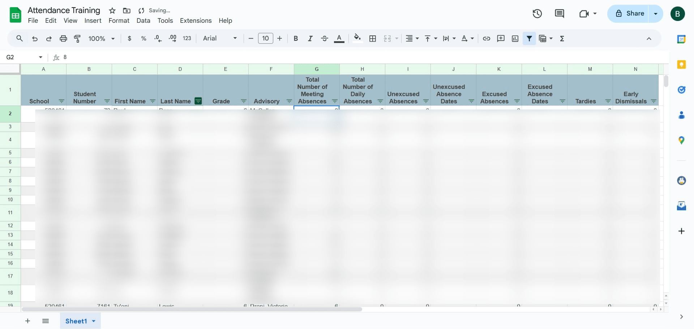Open the functions sigma menu
Image resolution: width=694 pixels, height=329 pixels.
pos(562,38)
